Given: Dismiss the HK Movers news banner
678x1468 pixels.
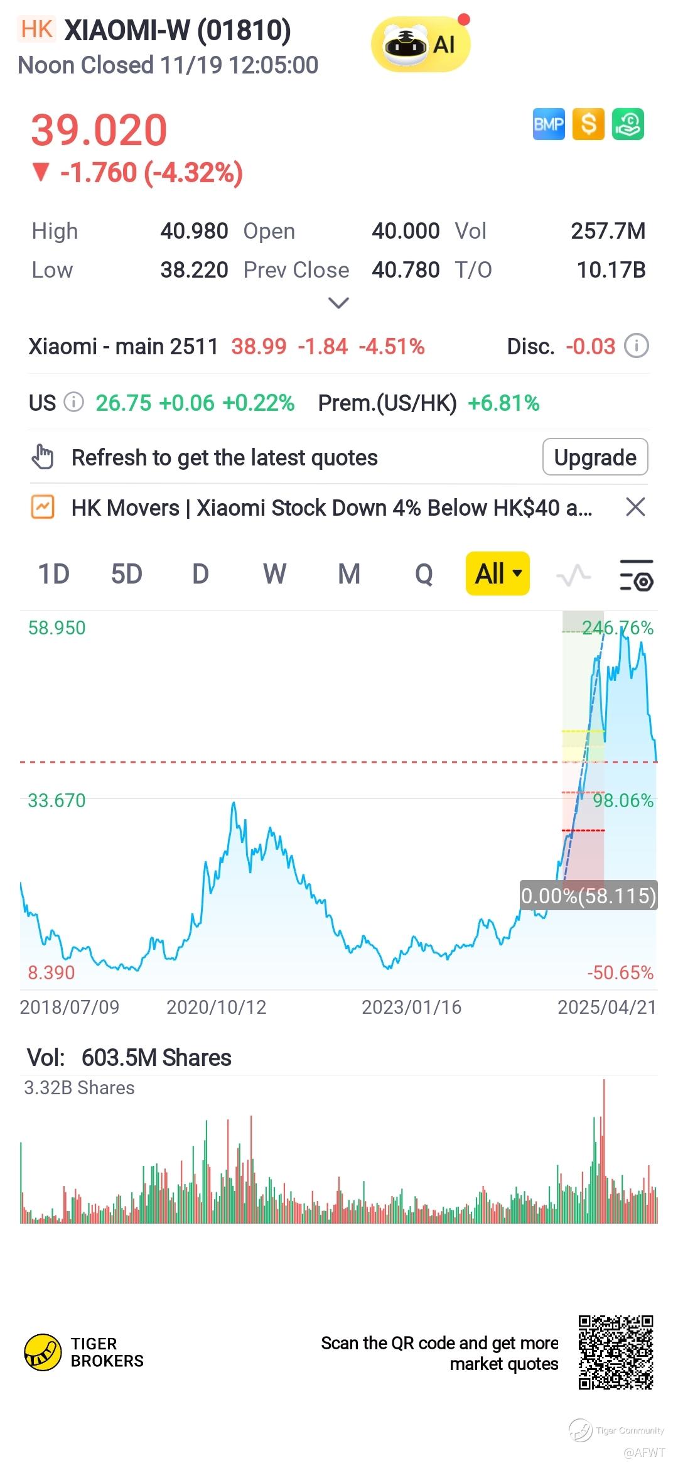Looking at the screenshot, I should (635, 507).
